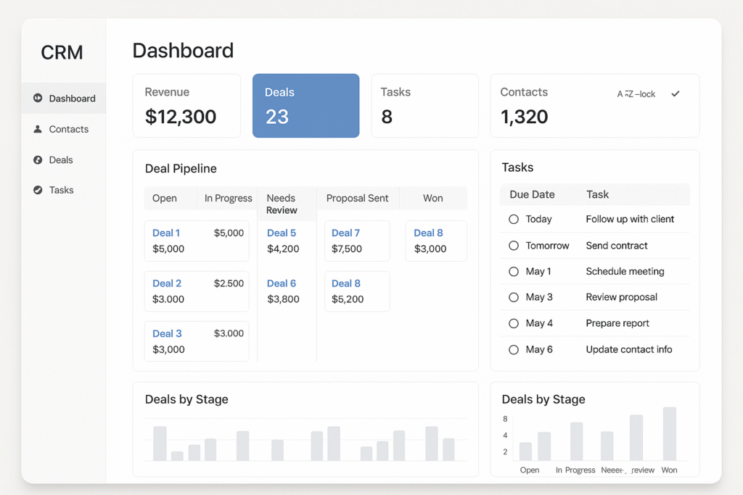Click the Tasks checkmark icon in sidebar
Viewport: 743px width, 495px height.
pos(38,190)
